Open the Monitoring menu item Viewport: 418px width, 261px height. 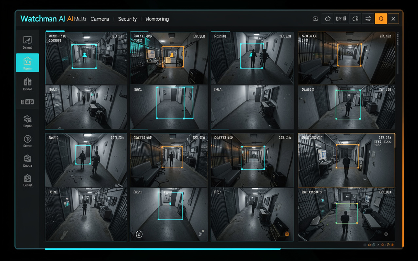click(x=157, y=19)
